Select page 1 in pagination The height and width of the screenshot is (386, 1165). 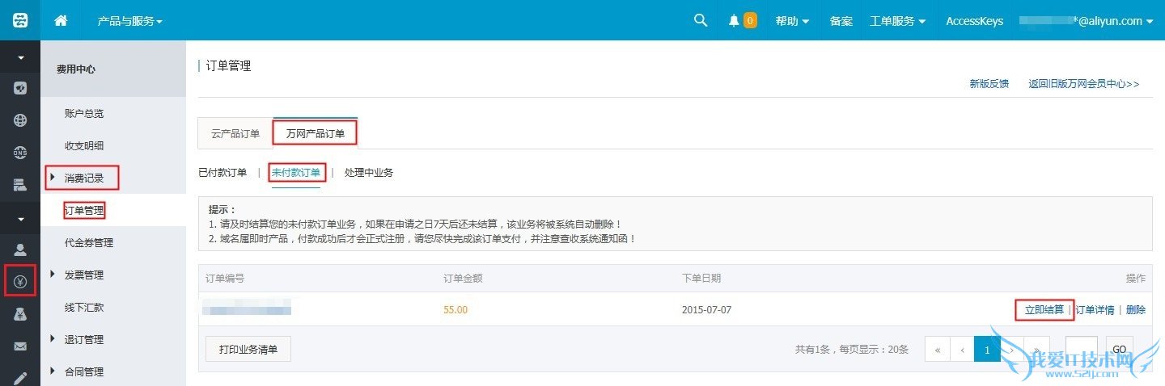[987, 350]
